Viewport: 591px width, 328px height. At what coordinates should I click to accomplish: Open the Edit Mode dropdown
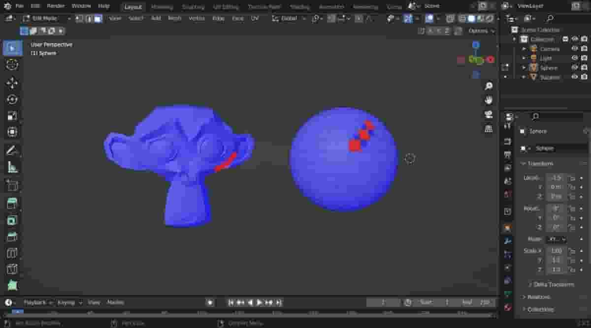(46, 18)
